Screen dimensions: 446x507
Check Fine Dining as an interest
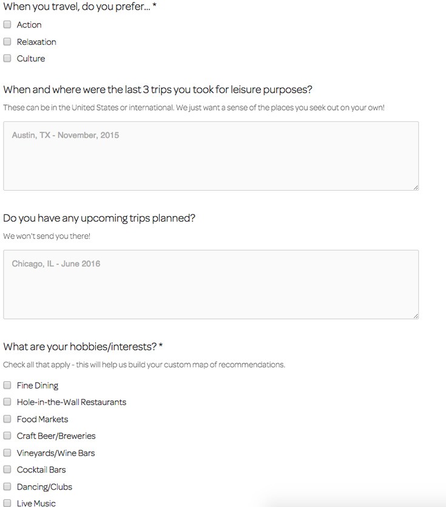(x=7, y=386)
